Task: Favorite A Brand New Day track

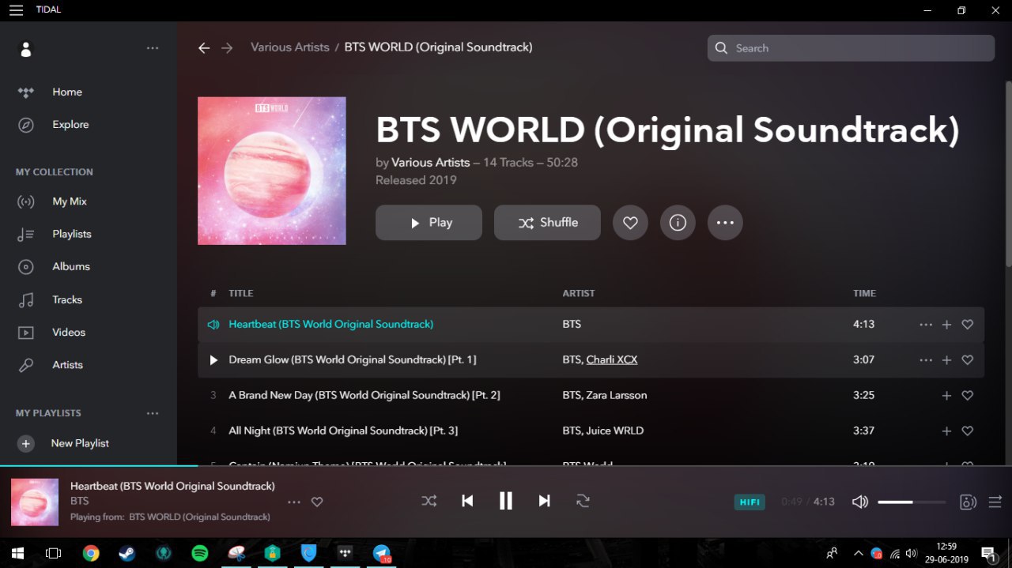Action: (967, 396)
